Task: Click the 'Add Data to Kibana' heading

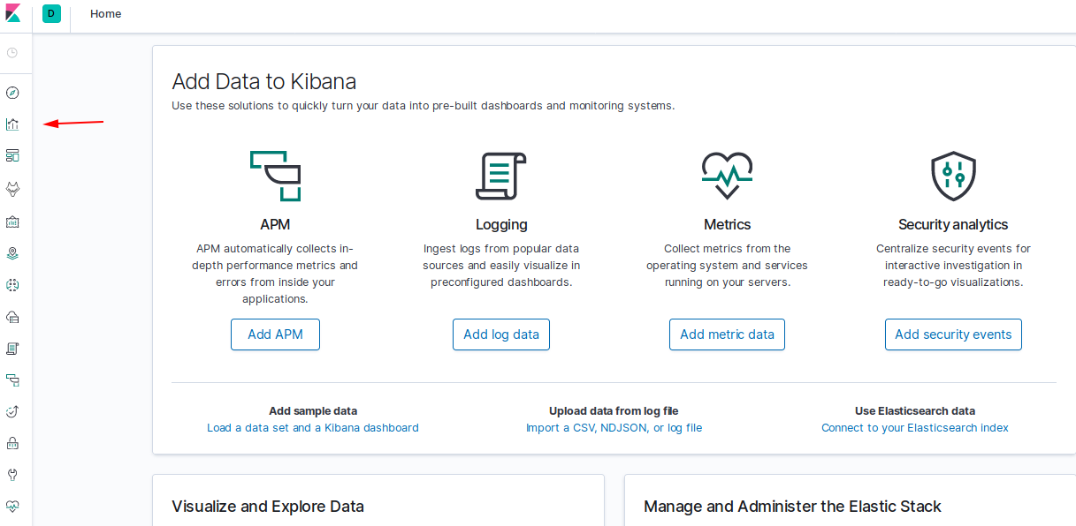Action: [x=263, y=82]
